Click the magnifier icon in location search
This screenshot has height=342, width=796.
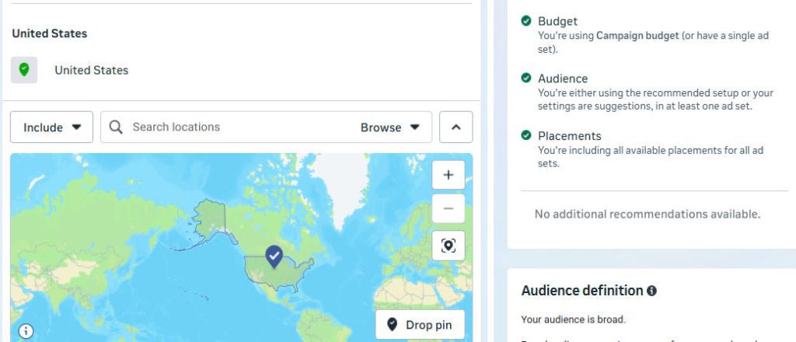coord(116,127)
